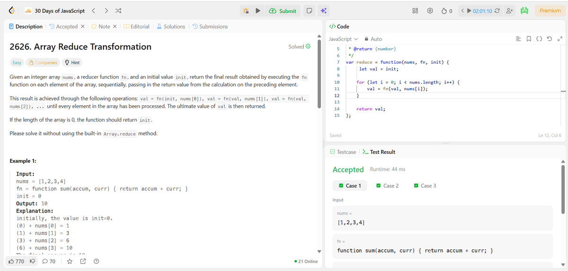
Task: Open the debugger bug icon
Action: pos(246,10)
